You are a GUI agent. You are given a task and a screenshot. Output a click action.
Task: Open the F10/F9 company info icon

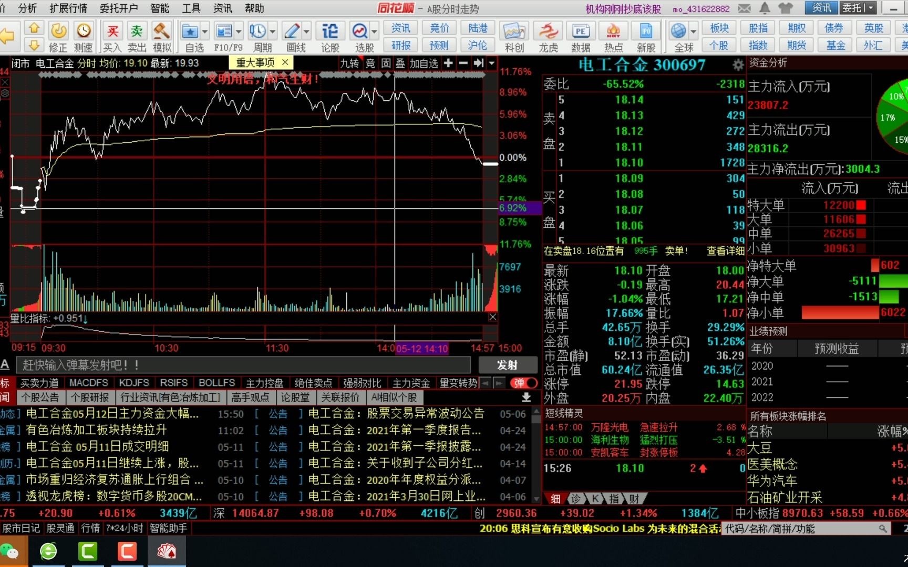coord(224,31)
